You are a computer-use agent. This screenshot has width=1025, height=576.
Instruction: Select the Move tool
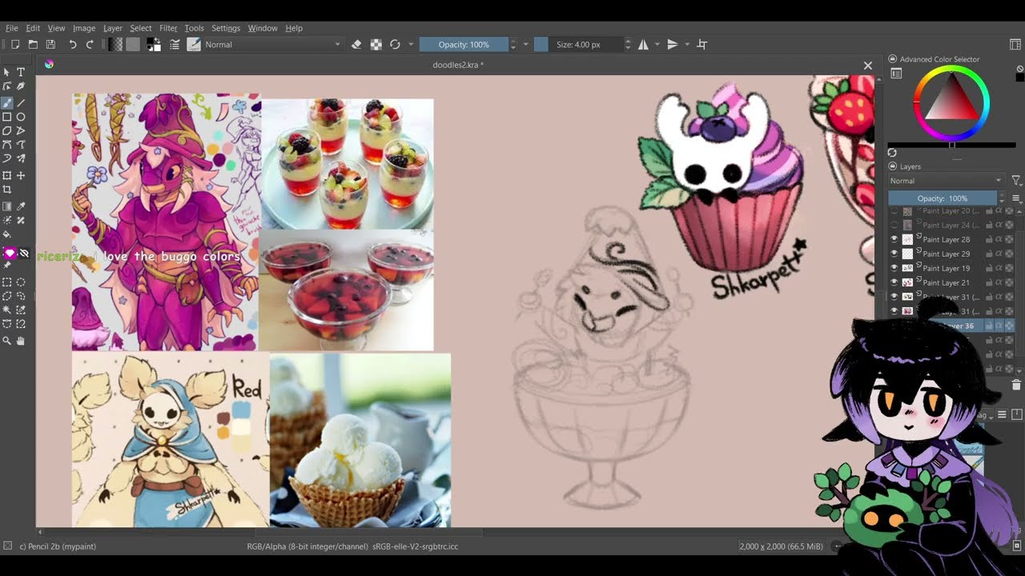tap(21, 175)
